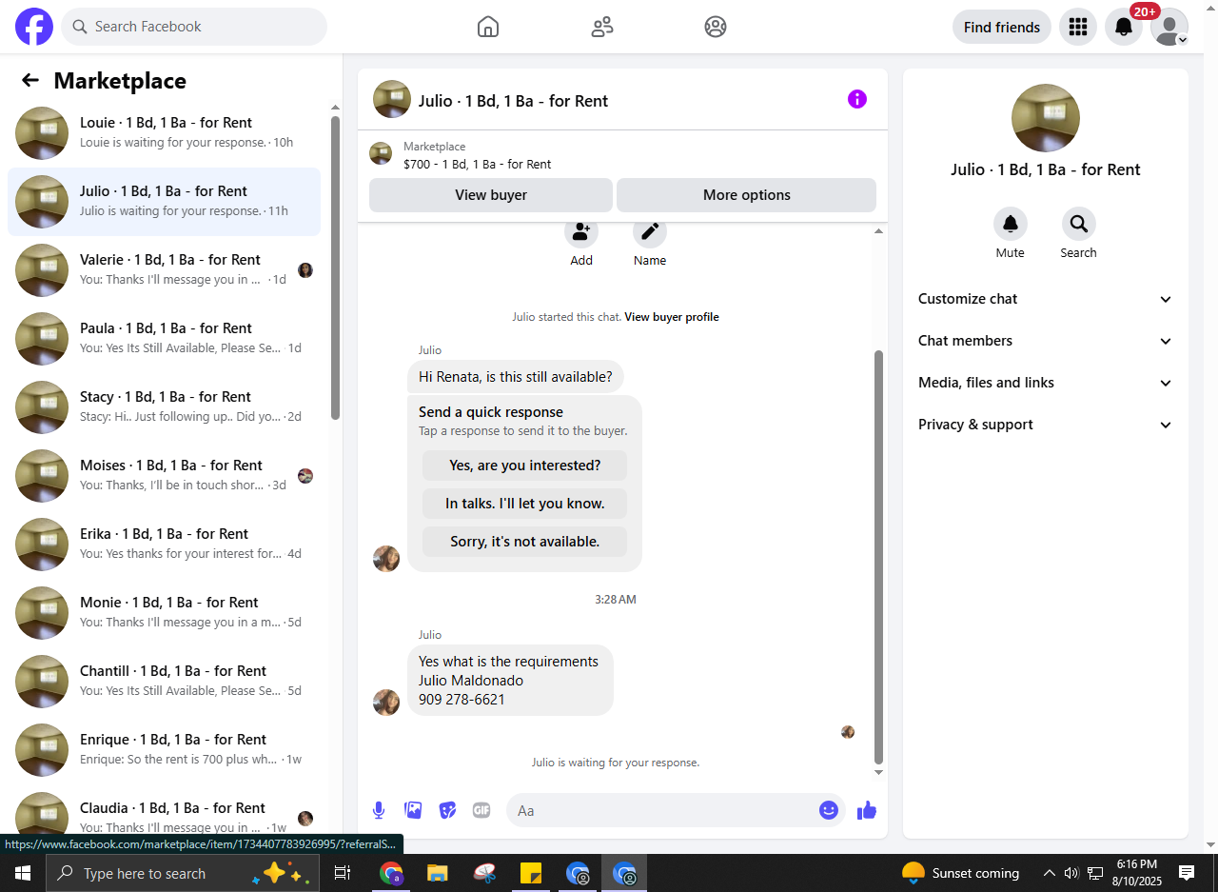Open the Facebook logo home link
Viewport: 1218px width, 892px height.
(x=34, y=27)
